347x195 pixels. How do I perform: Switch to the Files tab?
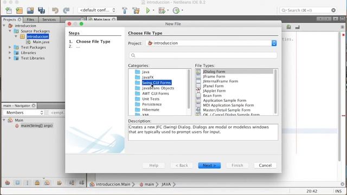point(30,19)
